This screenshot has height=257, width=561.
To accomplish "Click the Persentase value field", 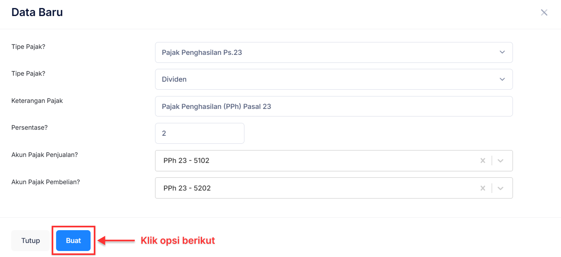I will [200, 133].
